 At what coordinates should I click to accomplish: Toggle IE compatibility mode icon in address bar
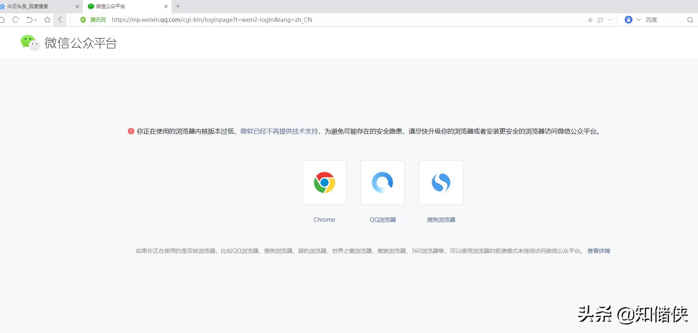pyautogui.click(x=600, y=20)
